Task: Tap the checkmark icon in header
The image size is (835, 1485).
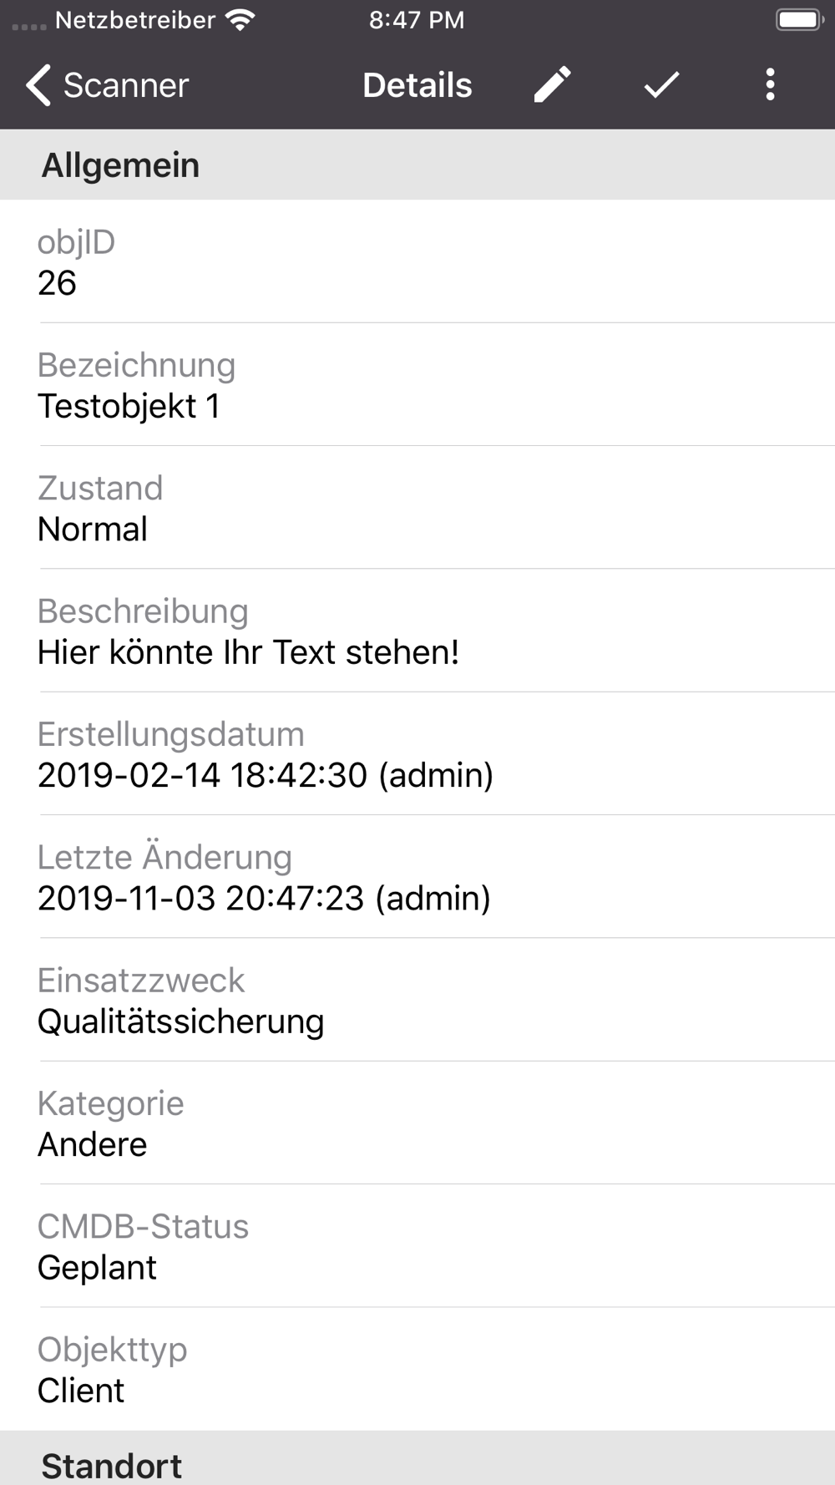Action: (x=661, y=84)
